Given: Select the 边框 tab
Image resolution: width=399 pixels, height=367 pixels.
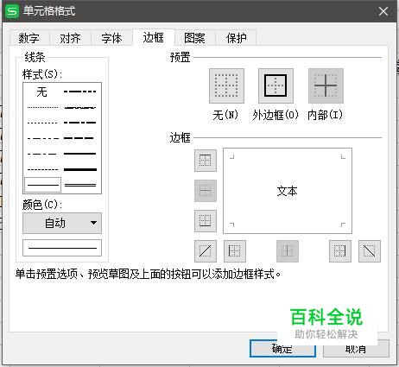Looking at the screenshot, I should [154, 37].
